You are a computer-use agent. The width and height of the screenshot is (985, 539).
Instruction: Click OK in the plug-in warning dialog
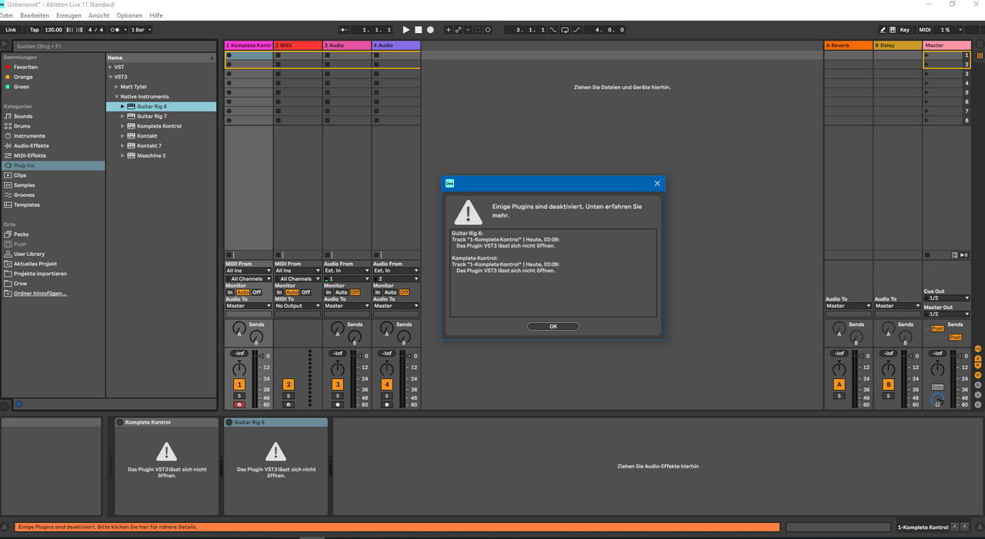553,326
